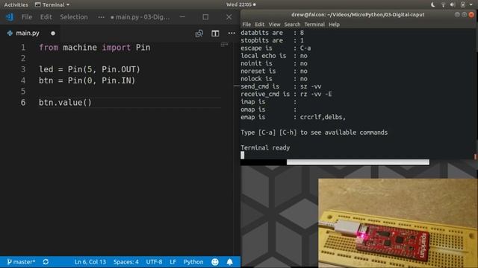Click terminal line 'Terminal ready'
The image size is (478, 268).
pyautogui.click(x=265, y=147)
